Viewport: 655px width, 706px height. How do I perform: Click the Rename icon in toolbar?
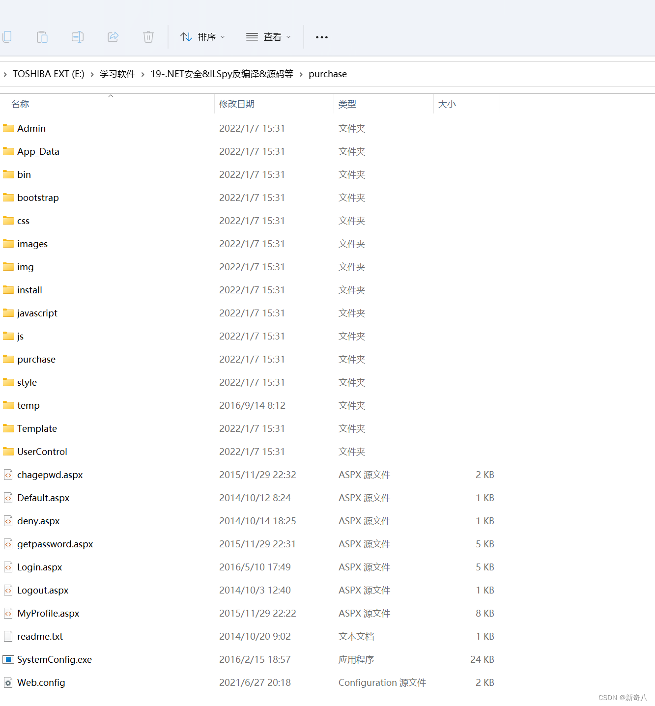[x=78, y=37]
